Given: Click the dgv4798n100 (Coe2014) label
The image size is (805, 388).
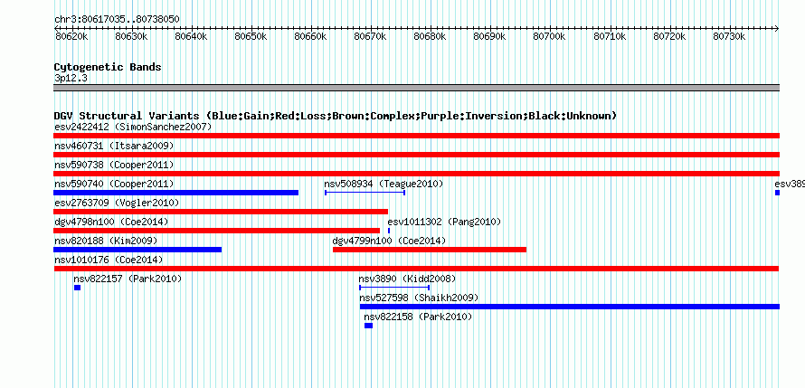Looking at the screenshot, I should coord(111,222).
